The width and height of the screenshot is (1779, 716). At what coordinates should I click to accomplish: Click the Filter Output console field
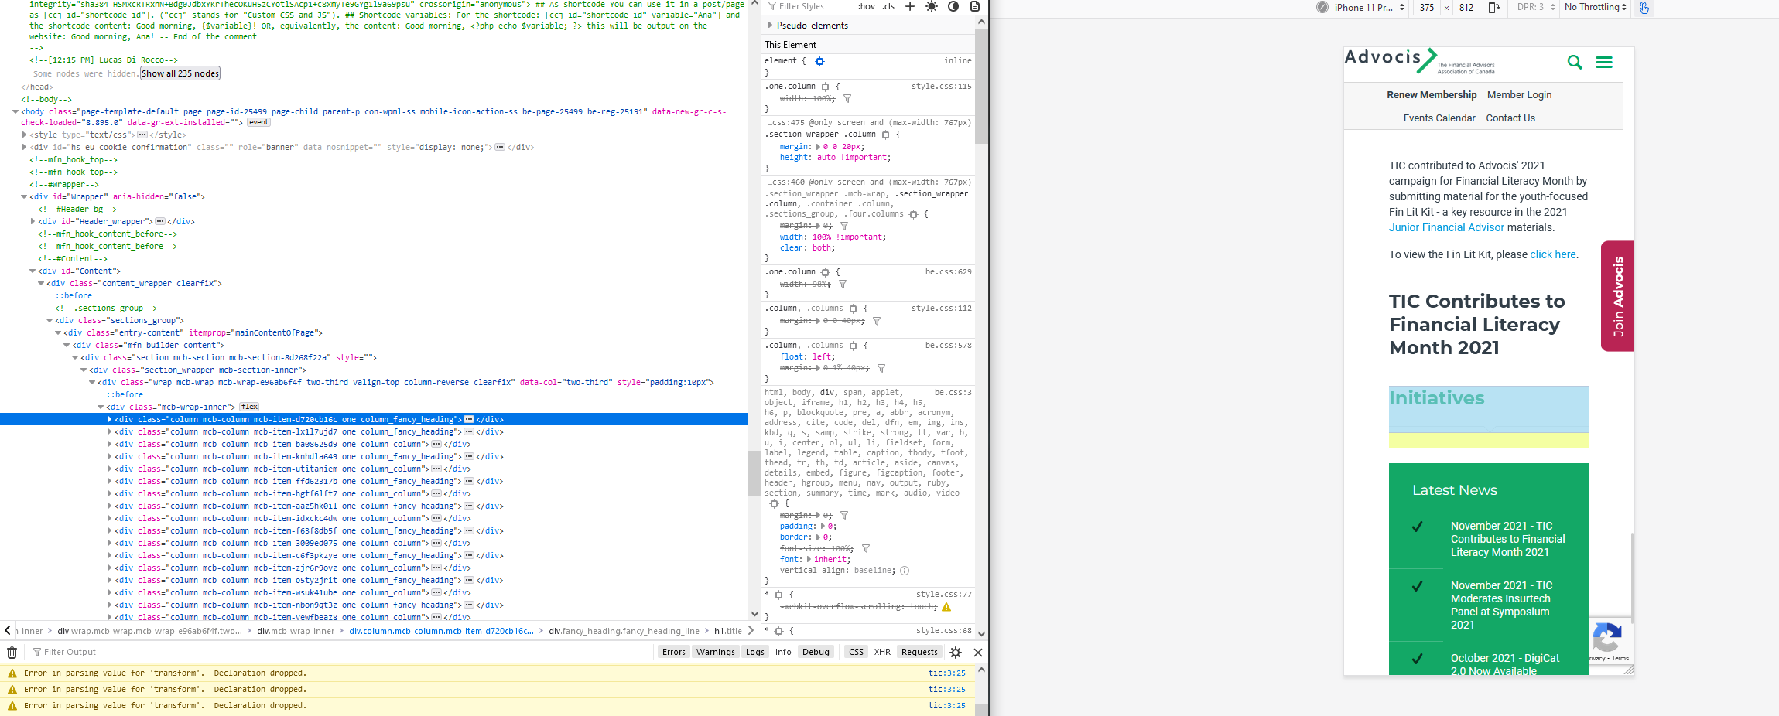(340, 653)
